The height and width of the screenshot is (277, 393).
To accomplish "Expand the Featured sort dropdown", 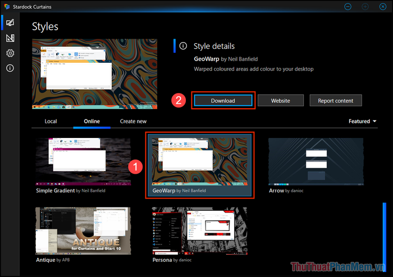I will click(x=363, y=121).
